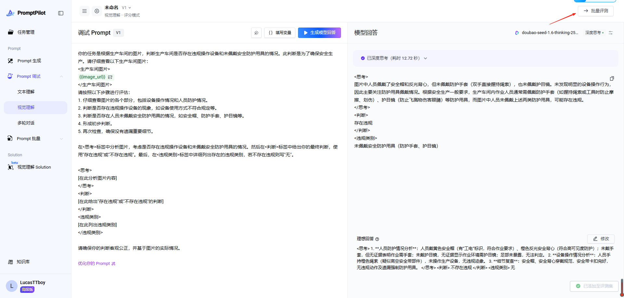The width and height of the screenshot is (624, 298).
Task: Expand the 已深度思考 thinking details
Action: (x=425, y=58)
